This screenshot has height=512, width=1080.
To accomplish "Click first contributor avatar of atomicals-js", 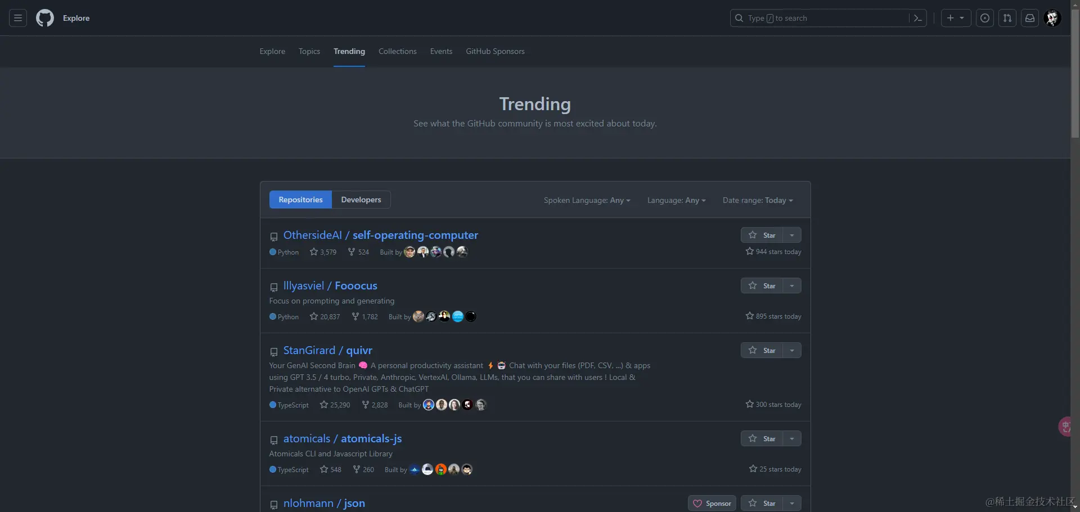I will pyautogui.click(x=414, y=469).
